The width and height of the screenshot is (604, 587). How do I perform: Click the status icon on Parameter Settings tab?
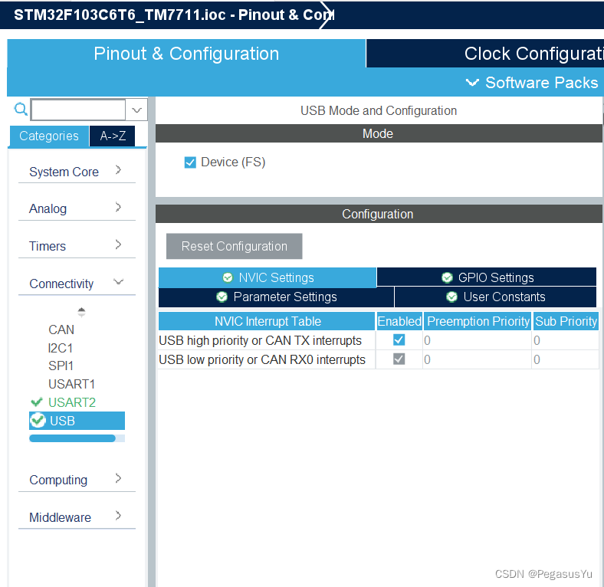pyautogui.click(x=222, y=297)
